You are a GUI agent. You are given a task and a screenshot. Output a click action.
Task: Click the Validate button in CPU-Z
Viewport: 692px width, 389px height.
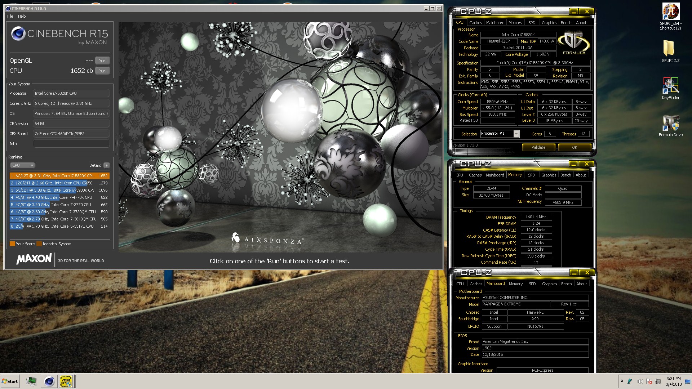tap(538, 147)
